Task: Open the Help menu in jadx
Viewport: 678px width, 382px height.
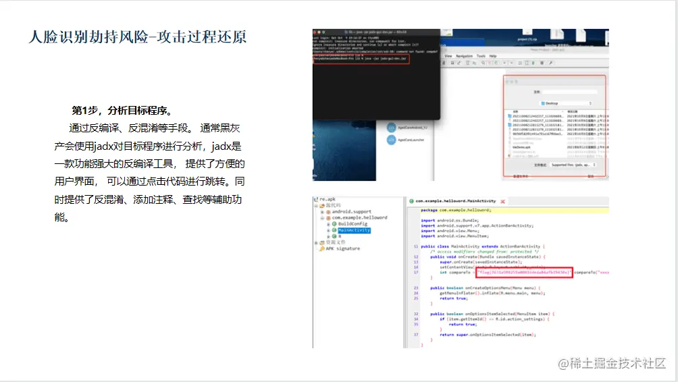Action: point(493,56)
